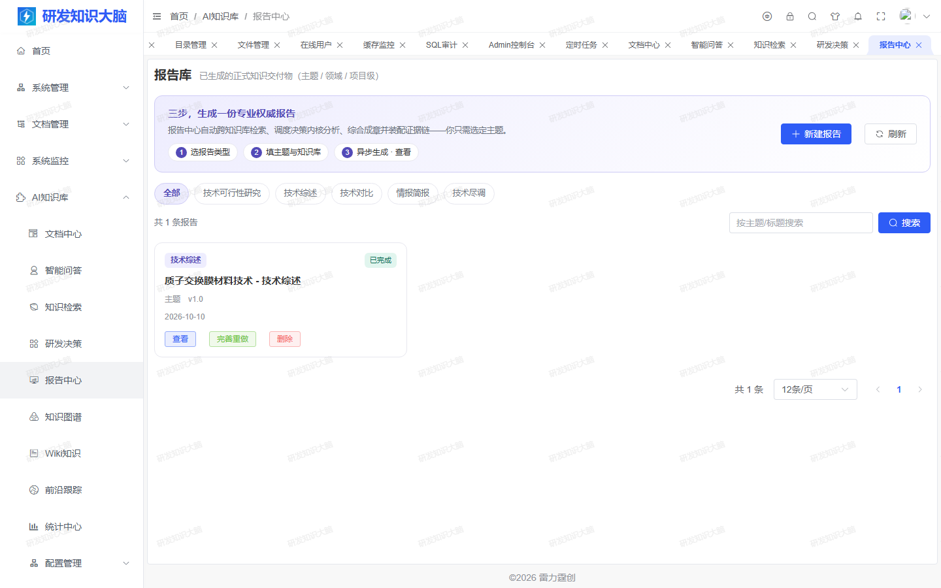
Task: Open 知识检索 in sidebar
Action: point(72,307)
